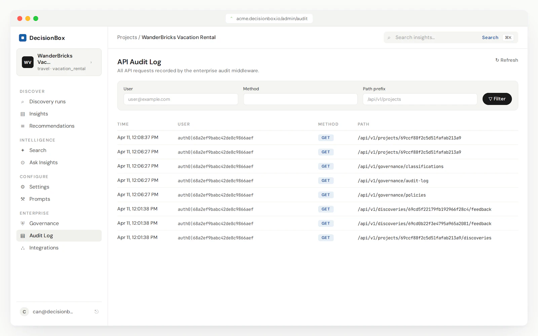The width and height of the screenshot is (538, 336).
Task: Click the USER column header
Action: (x=184, y=124)
